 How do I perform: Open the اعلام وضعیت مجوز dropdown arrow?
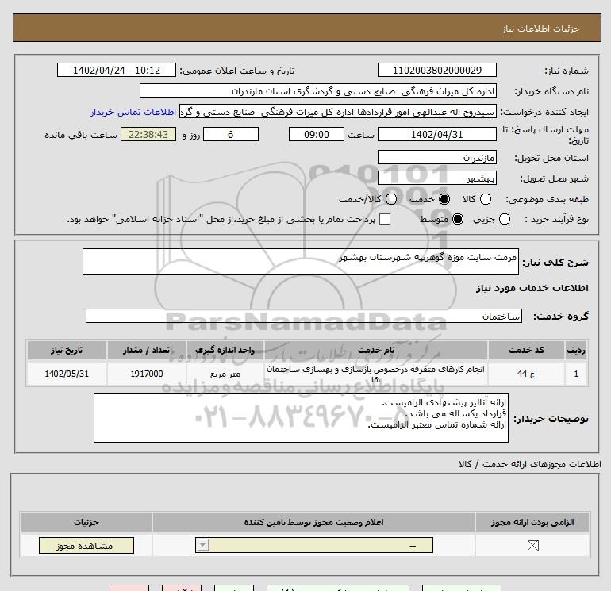[202, 545]
